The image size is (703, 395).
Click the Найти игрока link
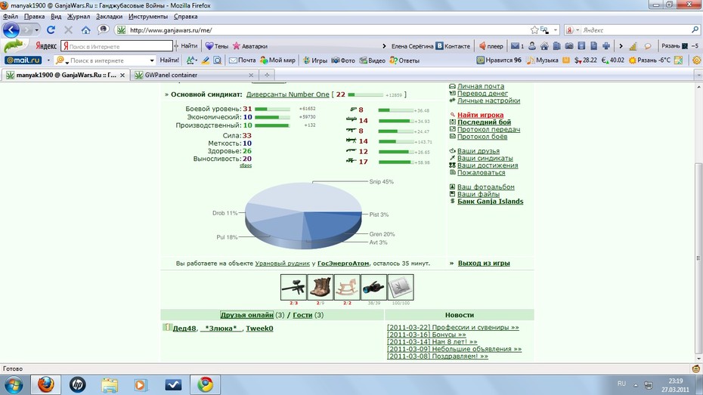pyautogui.click(x=480, y=115)
